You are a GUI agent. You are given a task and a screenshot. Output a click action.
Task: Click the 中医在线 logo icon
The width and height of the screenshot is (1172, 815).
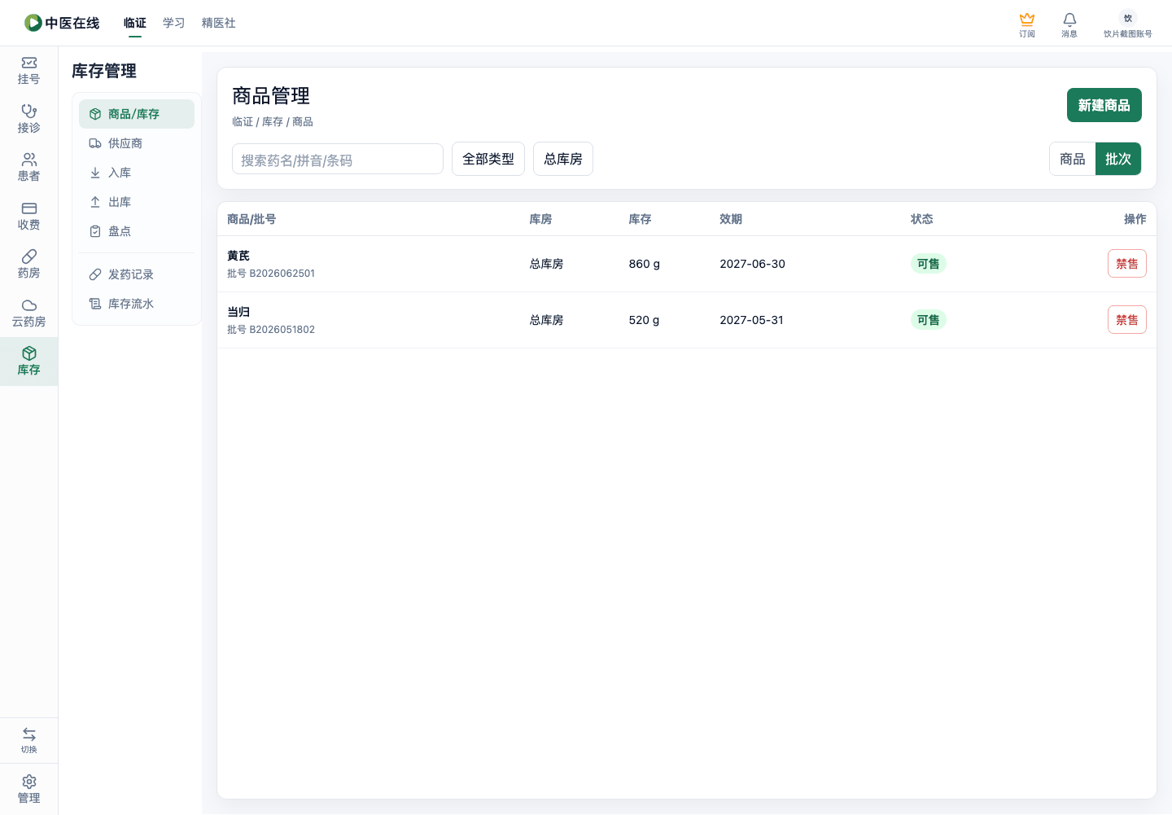click(33, 23)
